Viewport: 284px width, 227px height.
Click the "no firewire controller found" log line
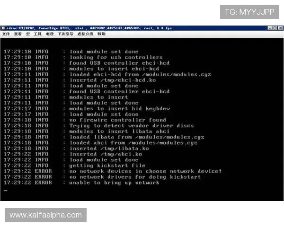pos(117,120)
